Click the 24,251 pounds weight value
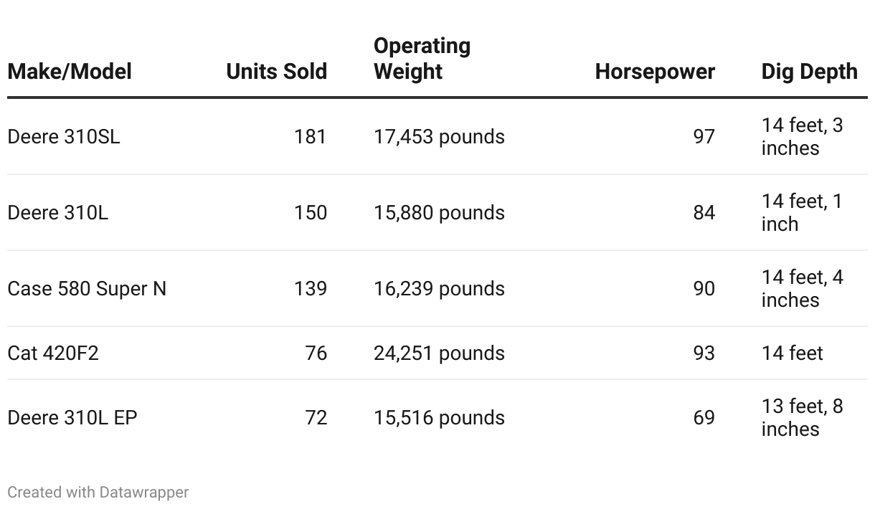875x509 pixels. [x=439, y=353]
